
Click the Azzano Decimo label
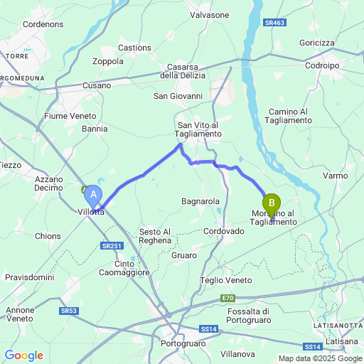click(x=48, y=183)
